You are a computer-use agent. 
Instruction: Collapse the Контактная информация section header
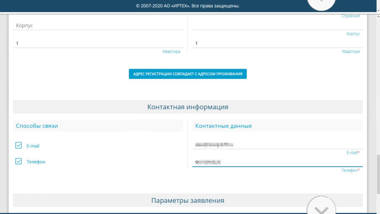click(x=188, y=107)
